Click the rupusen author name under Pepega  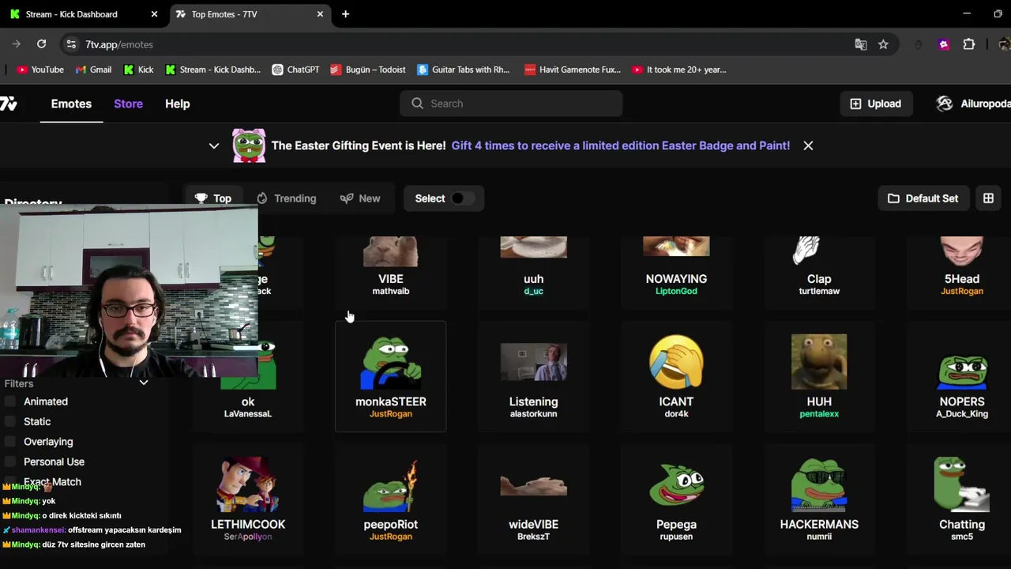(x=676, y=537)
